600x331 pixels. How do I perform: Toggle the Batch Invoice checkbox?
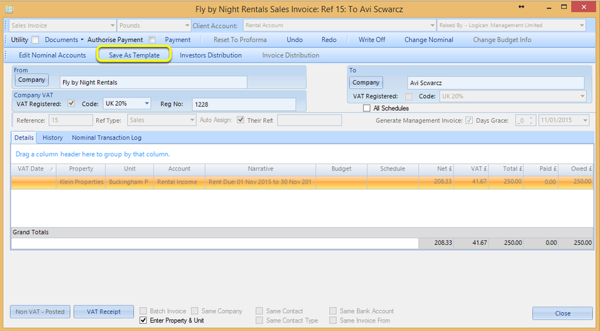[x=143, y=311]
